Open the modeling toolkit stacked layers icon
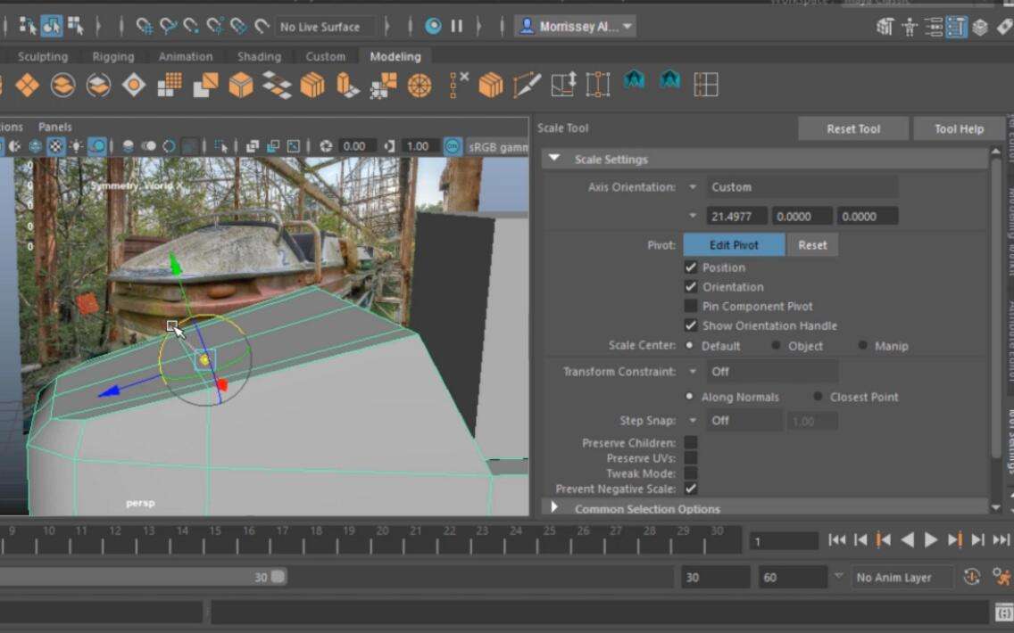Screen dimensions: 1014x633 tap(980, 27)
